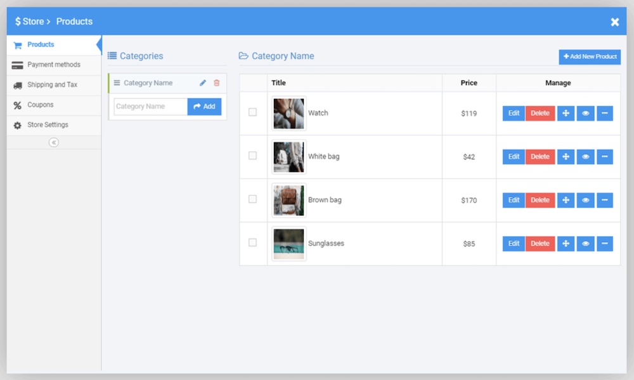
Task: Click the pencil icon to rename category
Action: 203,83
